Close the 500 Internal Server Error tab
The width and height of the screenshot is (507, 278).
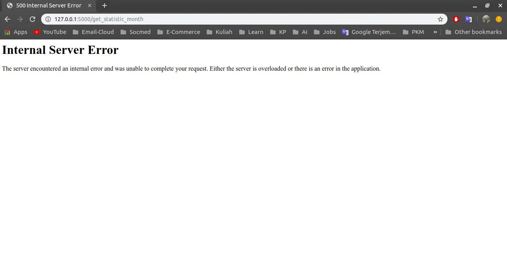click(90, 5)
